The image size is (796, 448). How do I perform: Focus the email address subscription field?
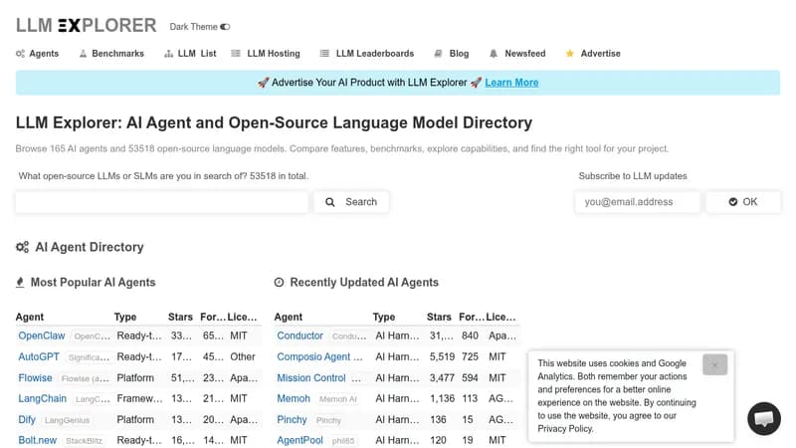(638, 202)
